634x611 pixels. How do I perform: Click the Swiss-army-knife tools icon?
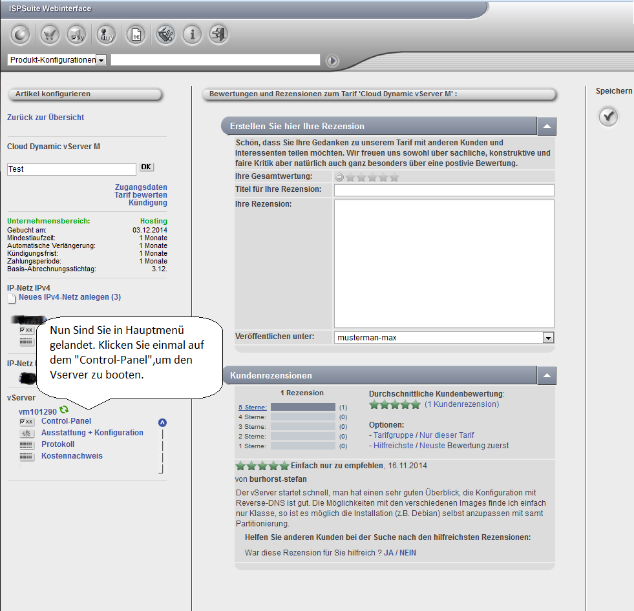[164, 34]
